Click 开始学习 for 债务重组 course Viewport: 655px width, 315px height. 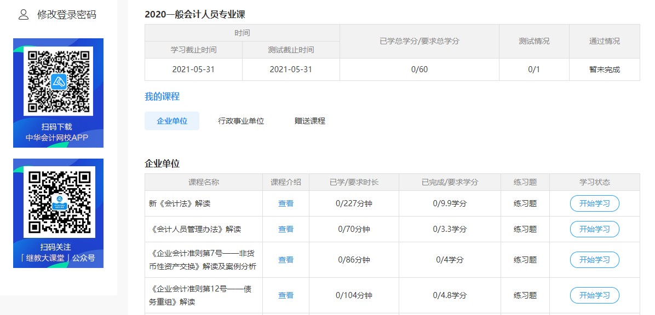click(x=595, y=295)
